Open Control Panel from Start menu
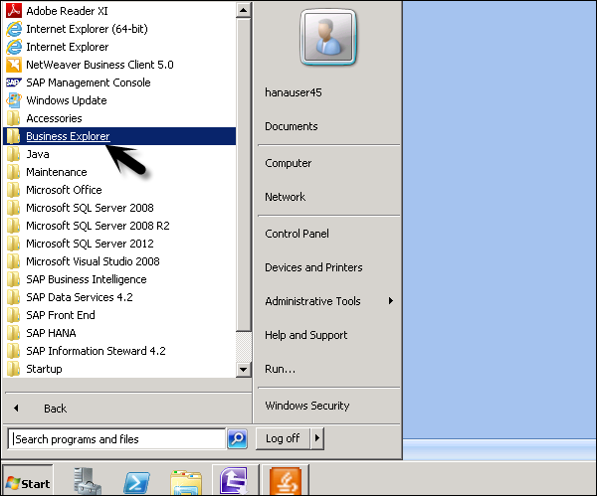Image resolution: width=597 pixels, height=496 pixels. point(298,234)
